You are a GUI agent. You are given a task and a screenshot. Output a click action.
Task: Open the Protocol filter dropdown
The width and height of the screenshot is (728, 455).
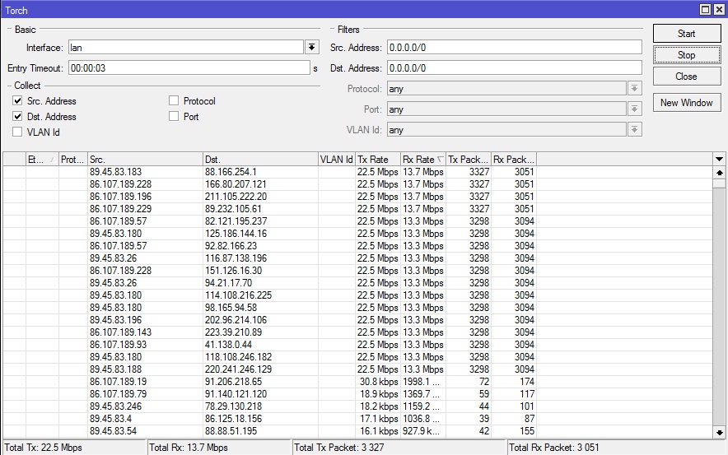pos(634,89)
